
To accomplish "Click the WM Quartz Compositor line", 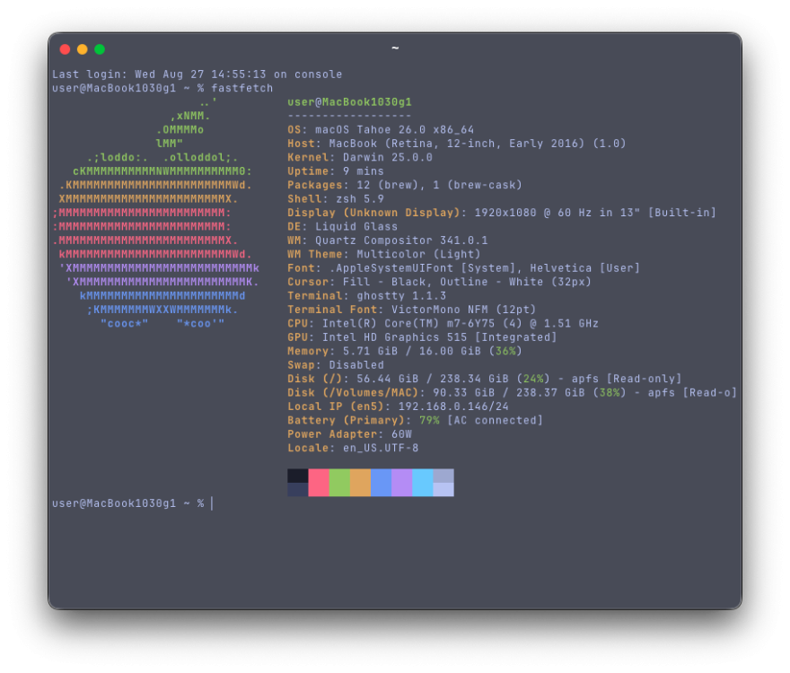I will (388, 240).
